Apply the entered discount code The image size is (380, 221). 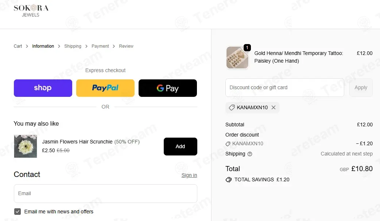click(361, 87)
